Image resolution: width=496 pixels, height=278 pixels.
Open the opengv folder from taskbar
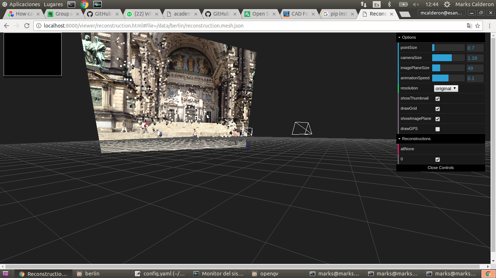coord(277,274)
